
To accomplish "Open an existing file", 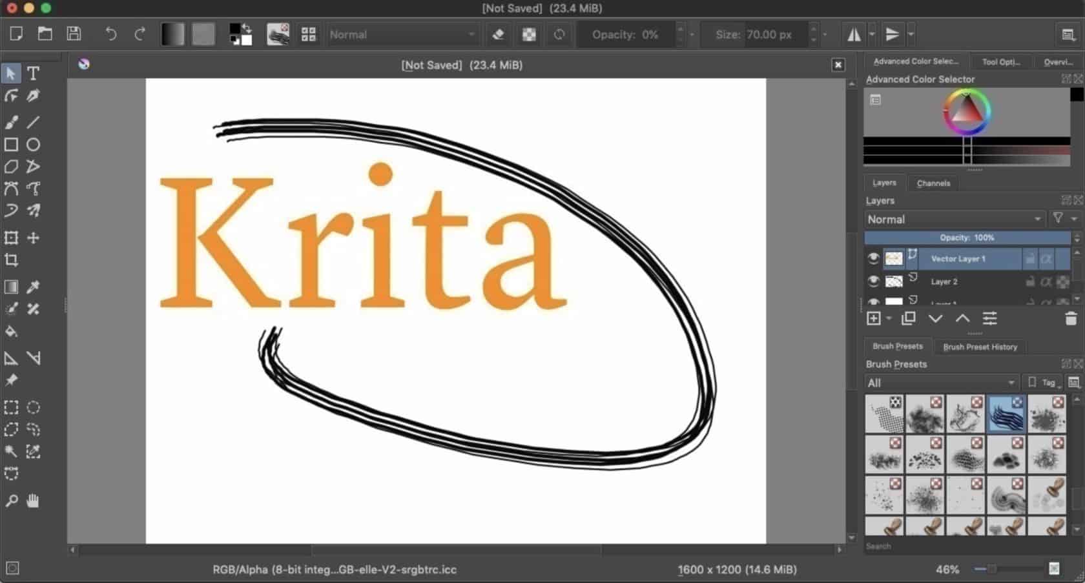I will tap(45, 34).
